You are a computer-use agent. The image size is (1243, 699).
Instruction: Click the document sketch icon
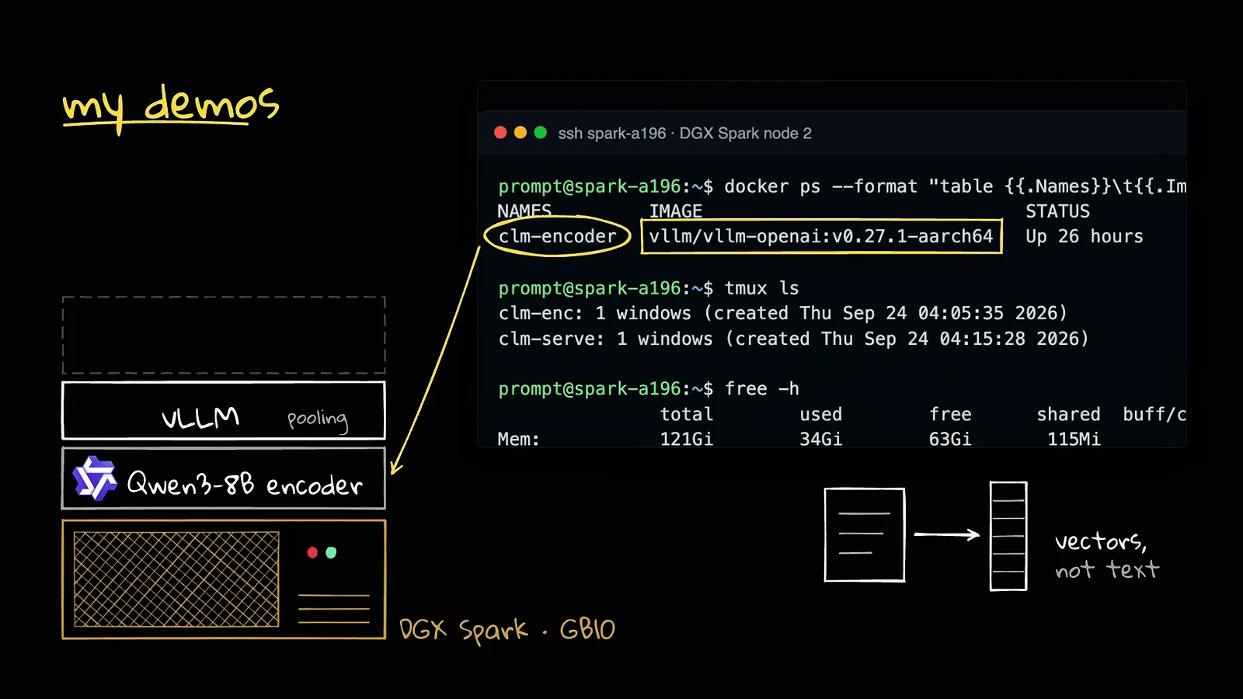(x=865, y=534)
